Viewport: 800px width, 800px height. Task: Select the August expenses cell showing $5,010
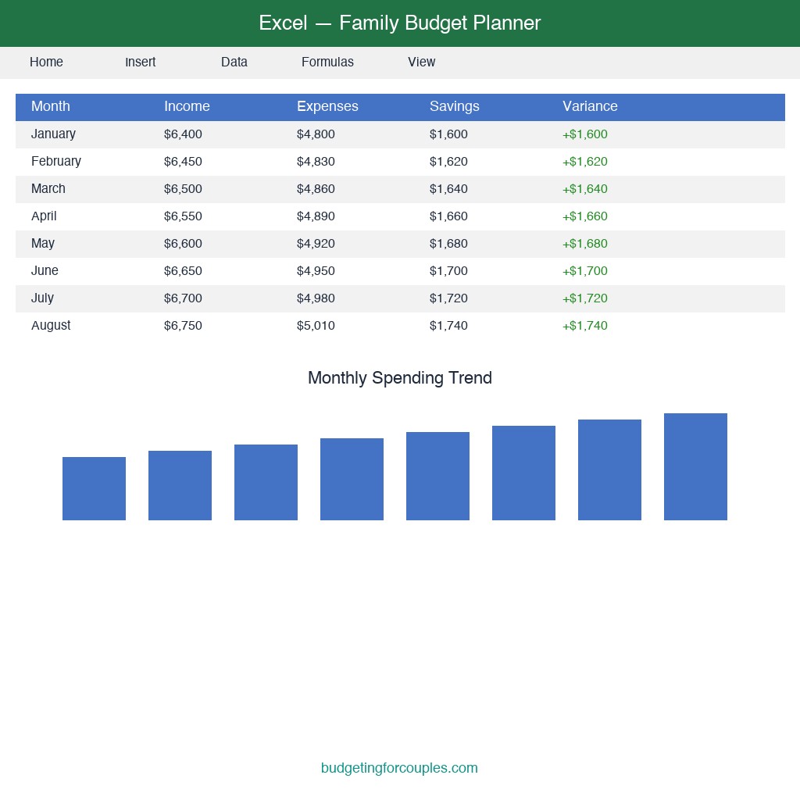click(x=316, y=325)
